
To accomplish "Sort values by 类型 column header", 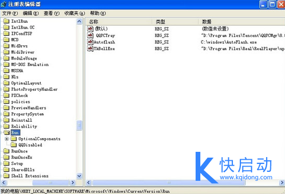I will [x=175, y=22].
